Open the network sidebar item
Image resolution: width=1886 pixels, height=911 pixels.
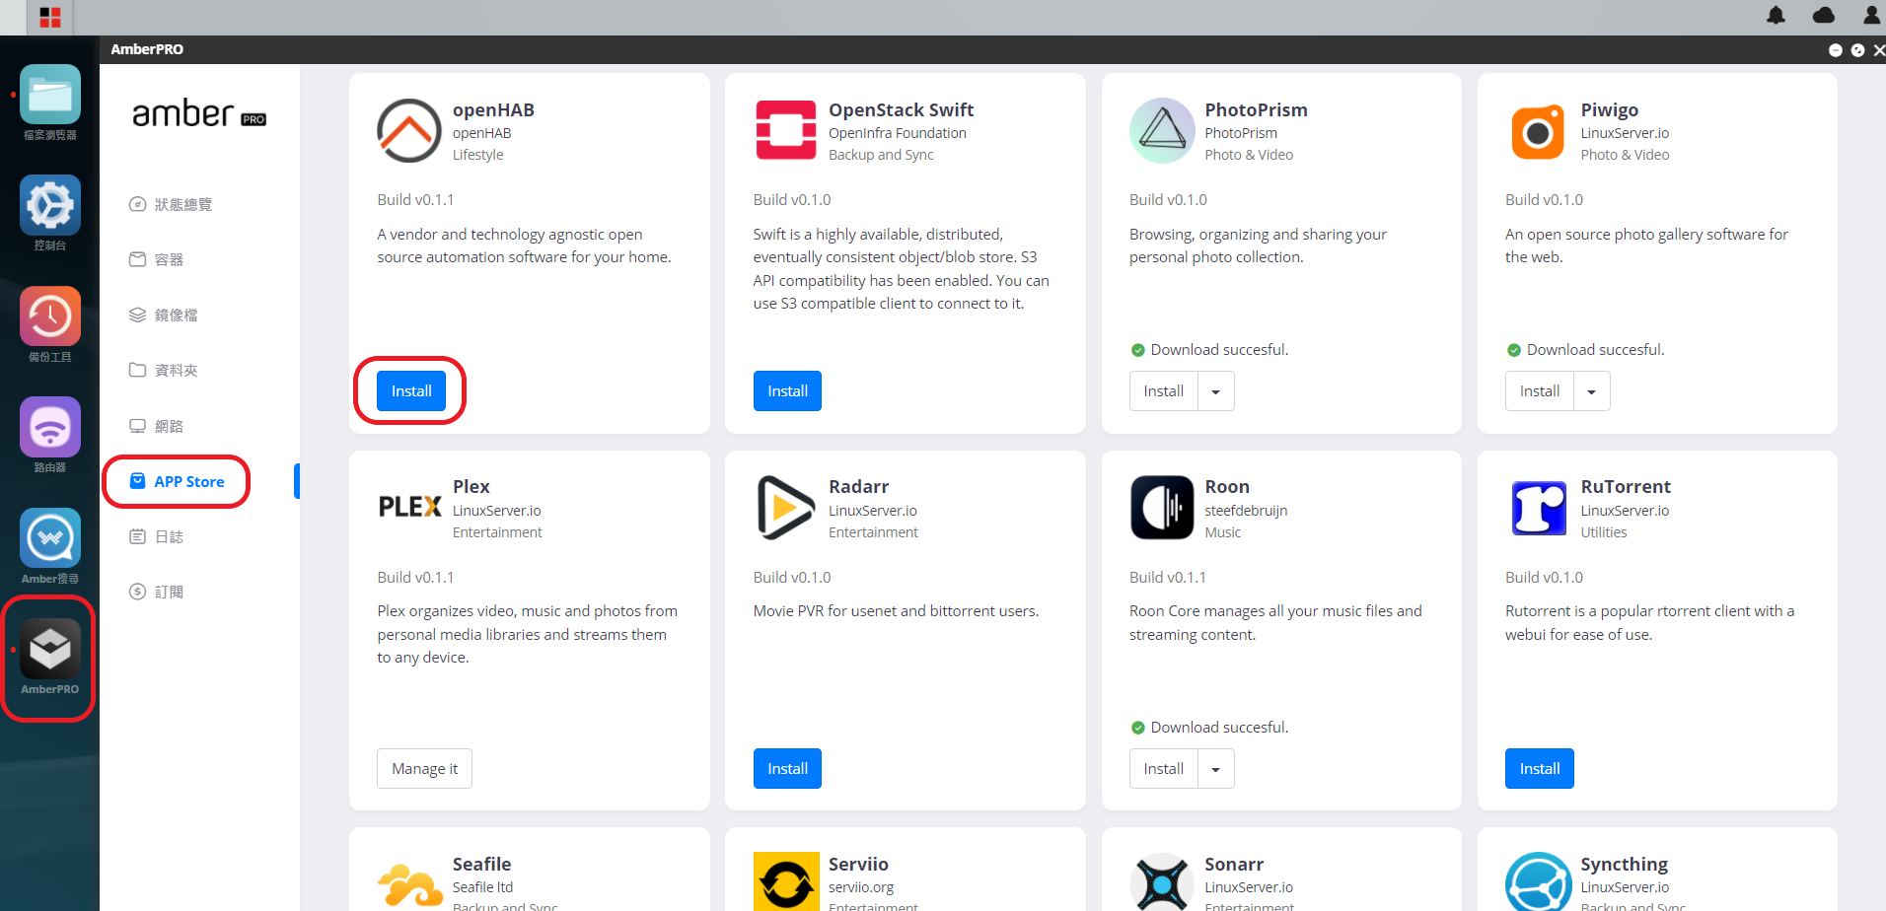pyautogui.click(x=157, y=426)
